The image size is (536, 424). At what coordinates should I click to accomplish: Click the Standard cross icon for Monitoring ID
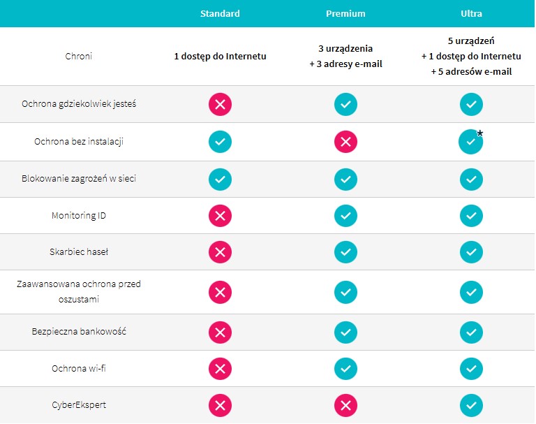tap(220, 216)
